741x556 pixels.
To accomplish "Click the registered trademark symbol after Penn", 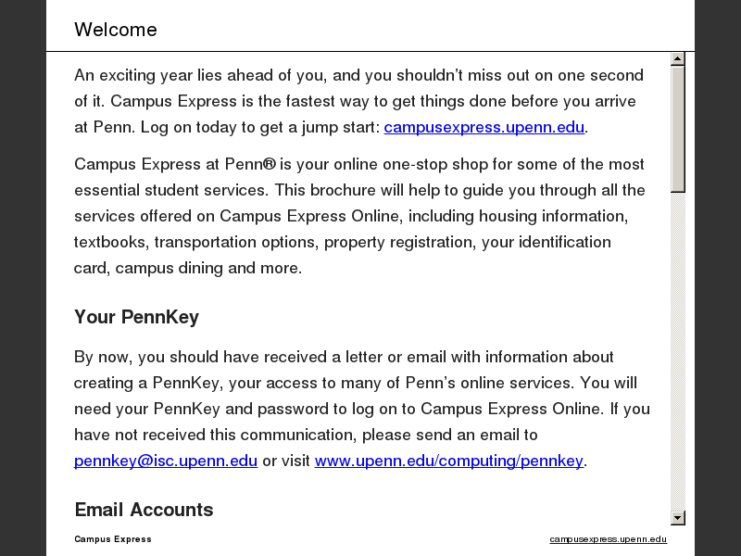I will 269,164.
